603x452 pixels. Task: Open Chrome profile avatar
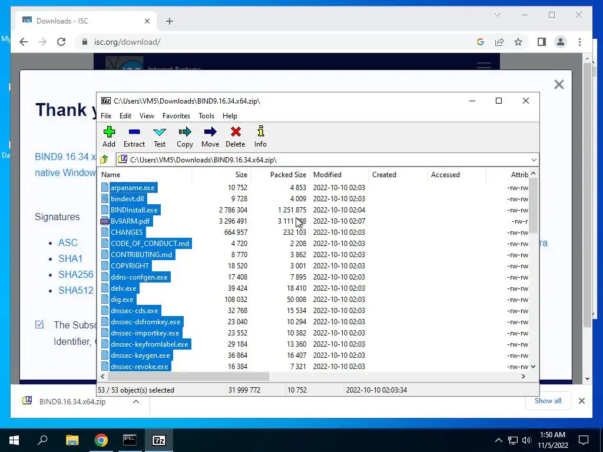point(561,42)
